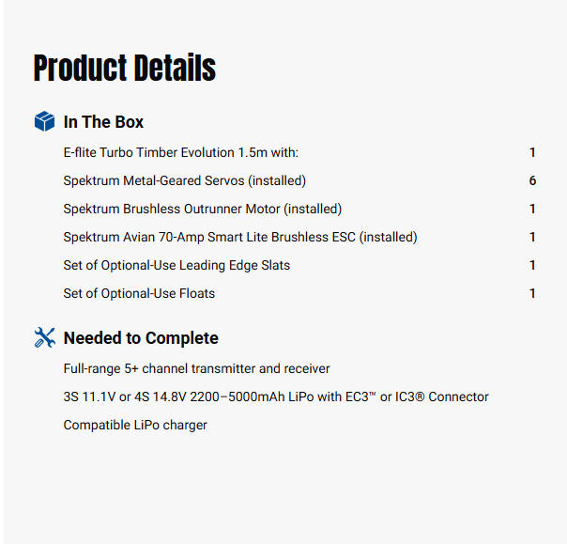The width and height of the screenshot is (567, 544).
Task: Click the Optional-Use Leading Edge Slats item
Action: [176, 265]
